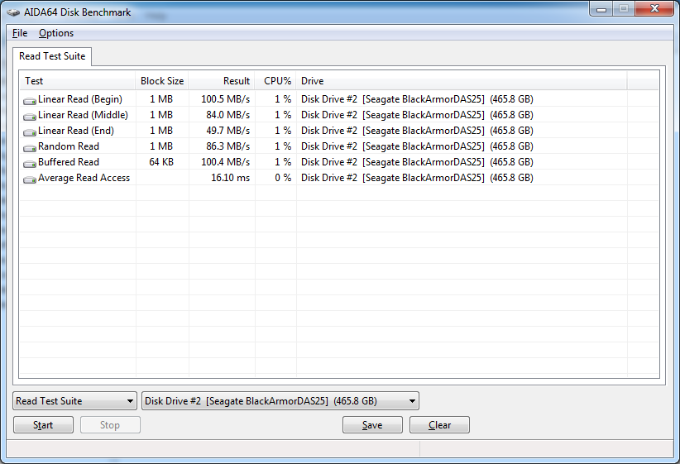Minimize the AIDA64 Disk Benchmark window
This screenshot has width=680, height=464.
(x=601, y=9)
